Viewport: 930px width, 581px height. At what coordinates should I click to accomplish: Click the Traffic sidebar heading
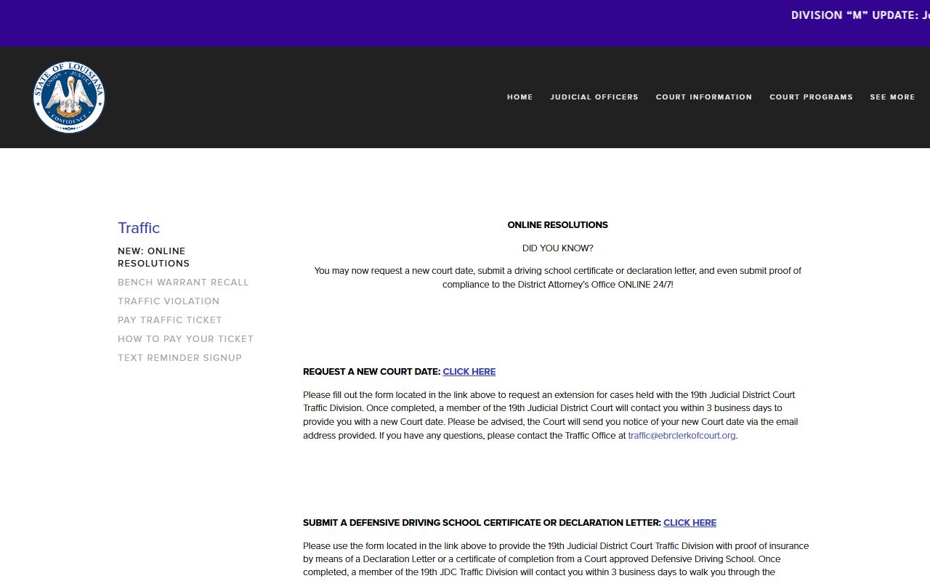click(x=139, y=228)
